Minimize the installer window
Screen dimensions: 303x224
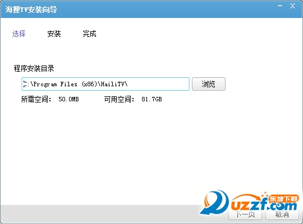coord(280,6)
